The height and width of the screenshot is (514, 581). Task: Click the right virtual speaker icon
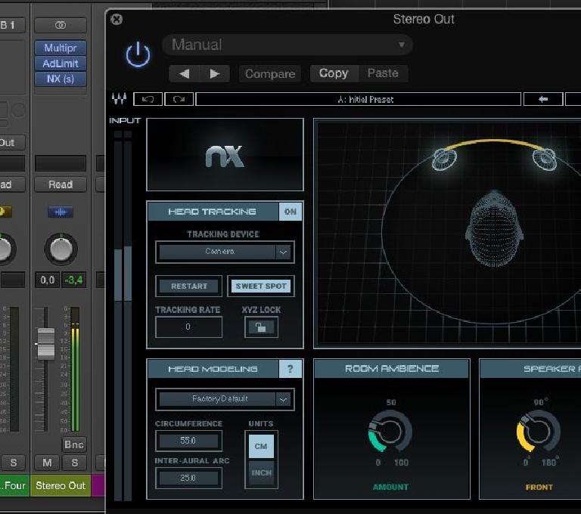(x=545, y=159)
